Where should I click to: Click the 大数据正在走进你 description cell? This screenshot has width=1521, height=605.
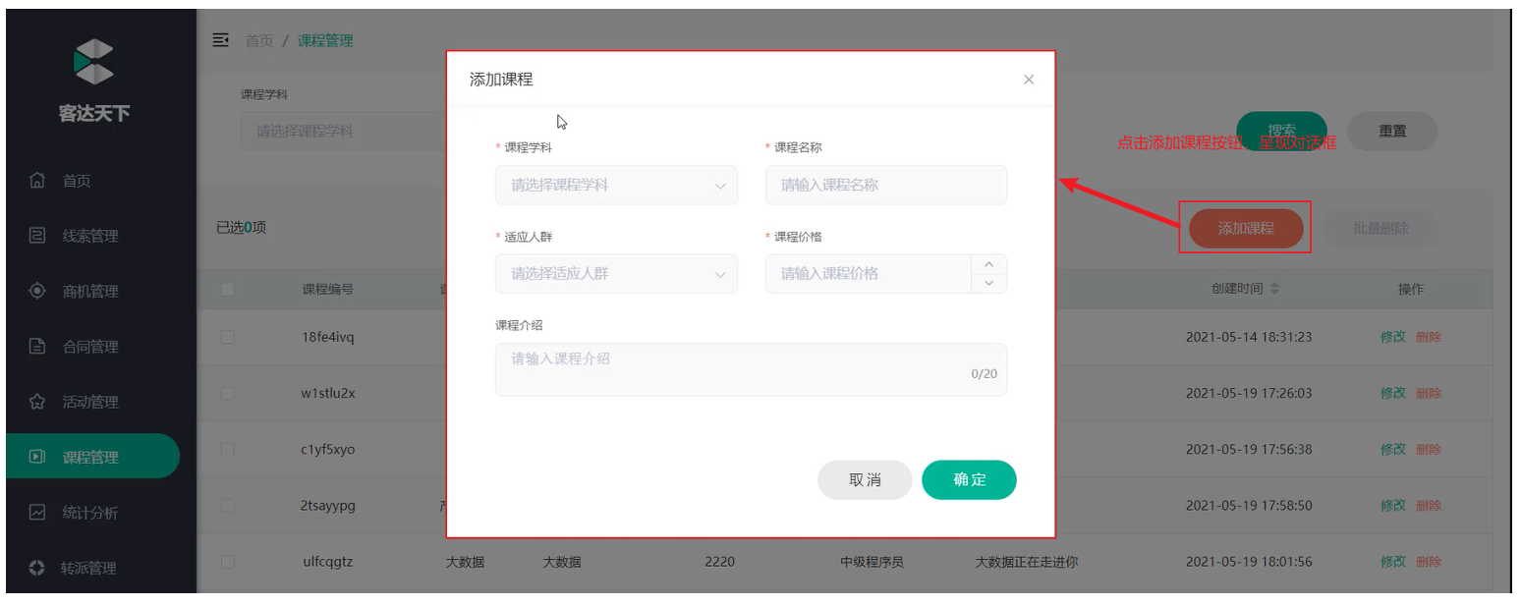(1027, 562)
